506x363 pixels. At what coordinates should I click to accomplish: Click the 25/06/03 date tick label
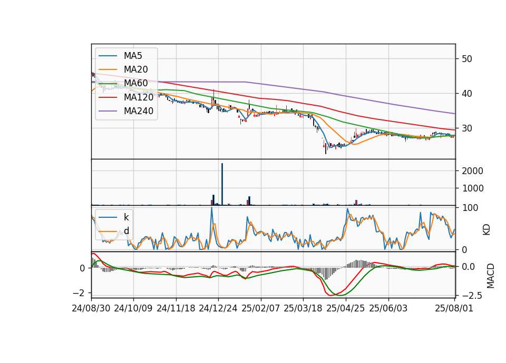(388, 308)
